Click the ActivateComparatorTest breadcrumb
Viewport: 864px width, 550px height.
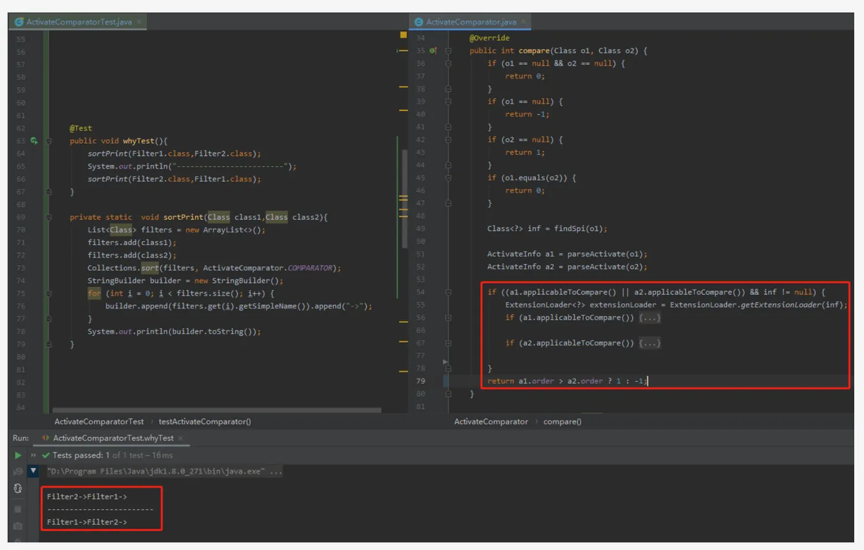(x=99, y=422)
